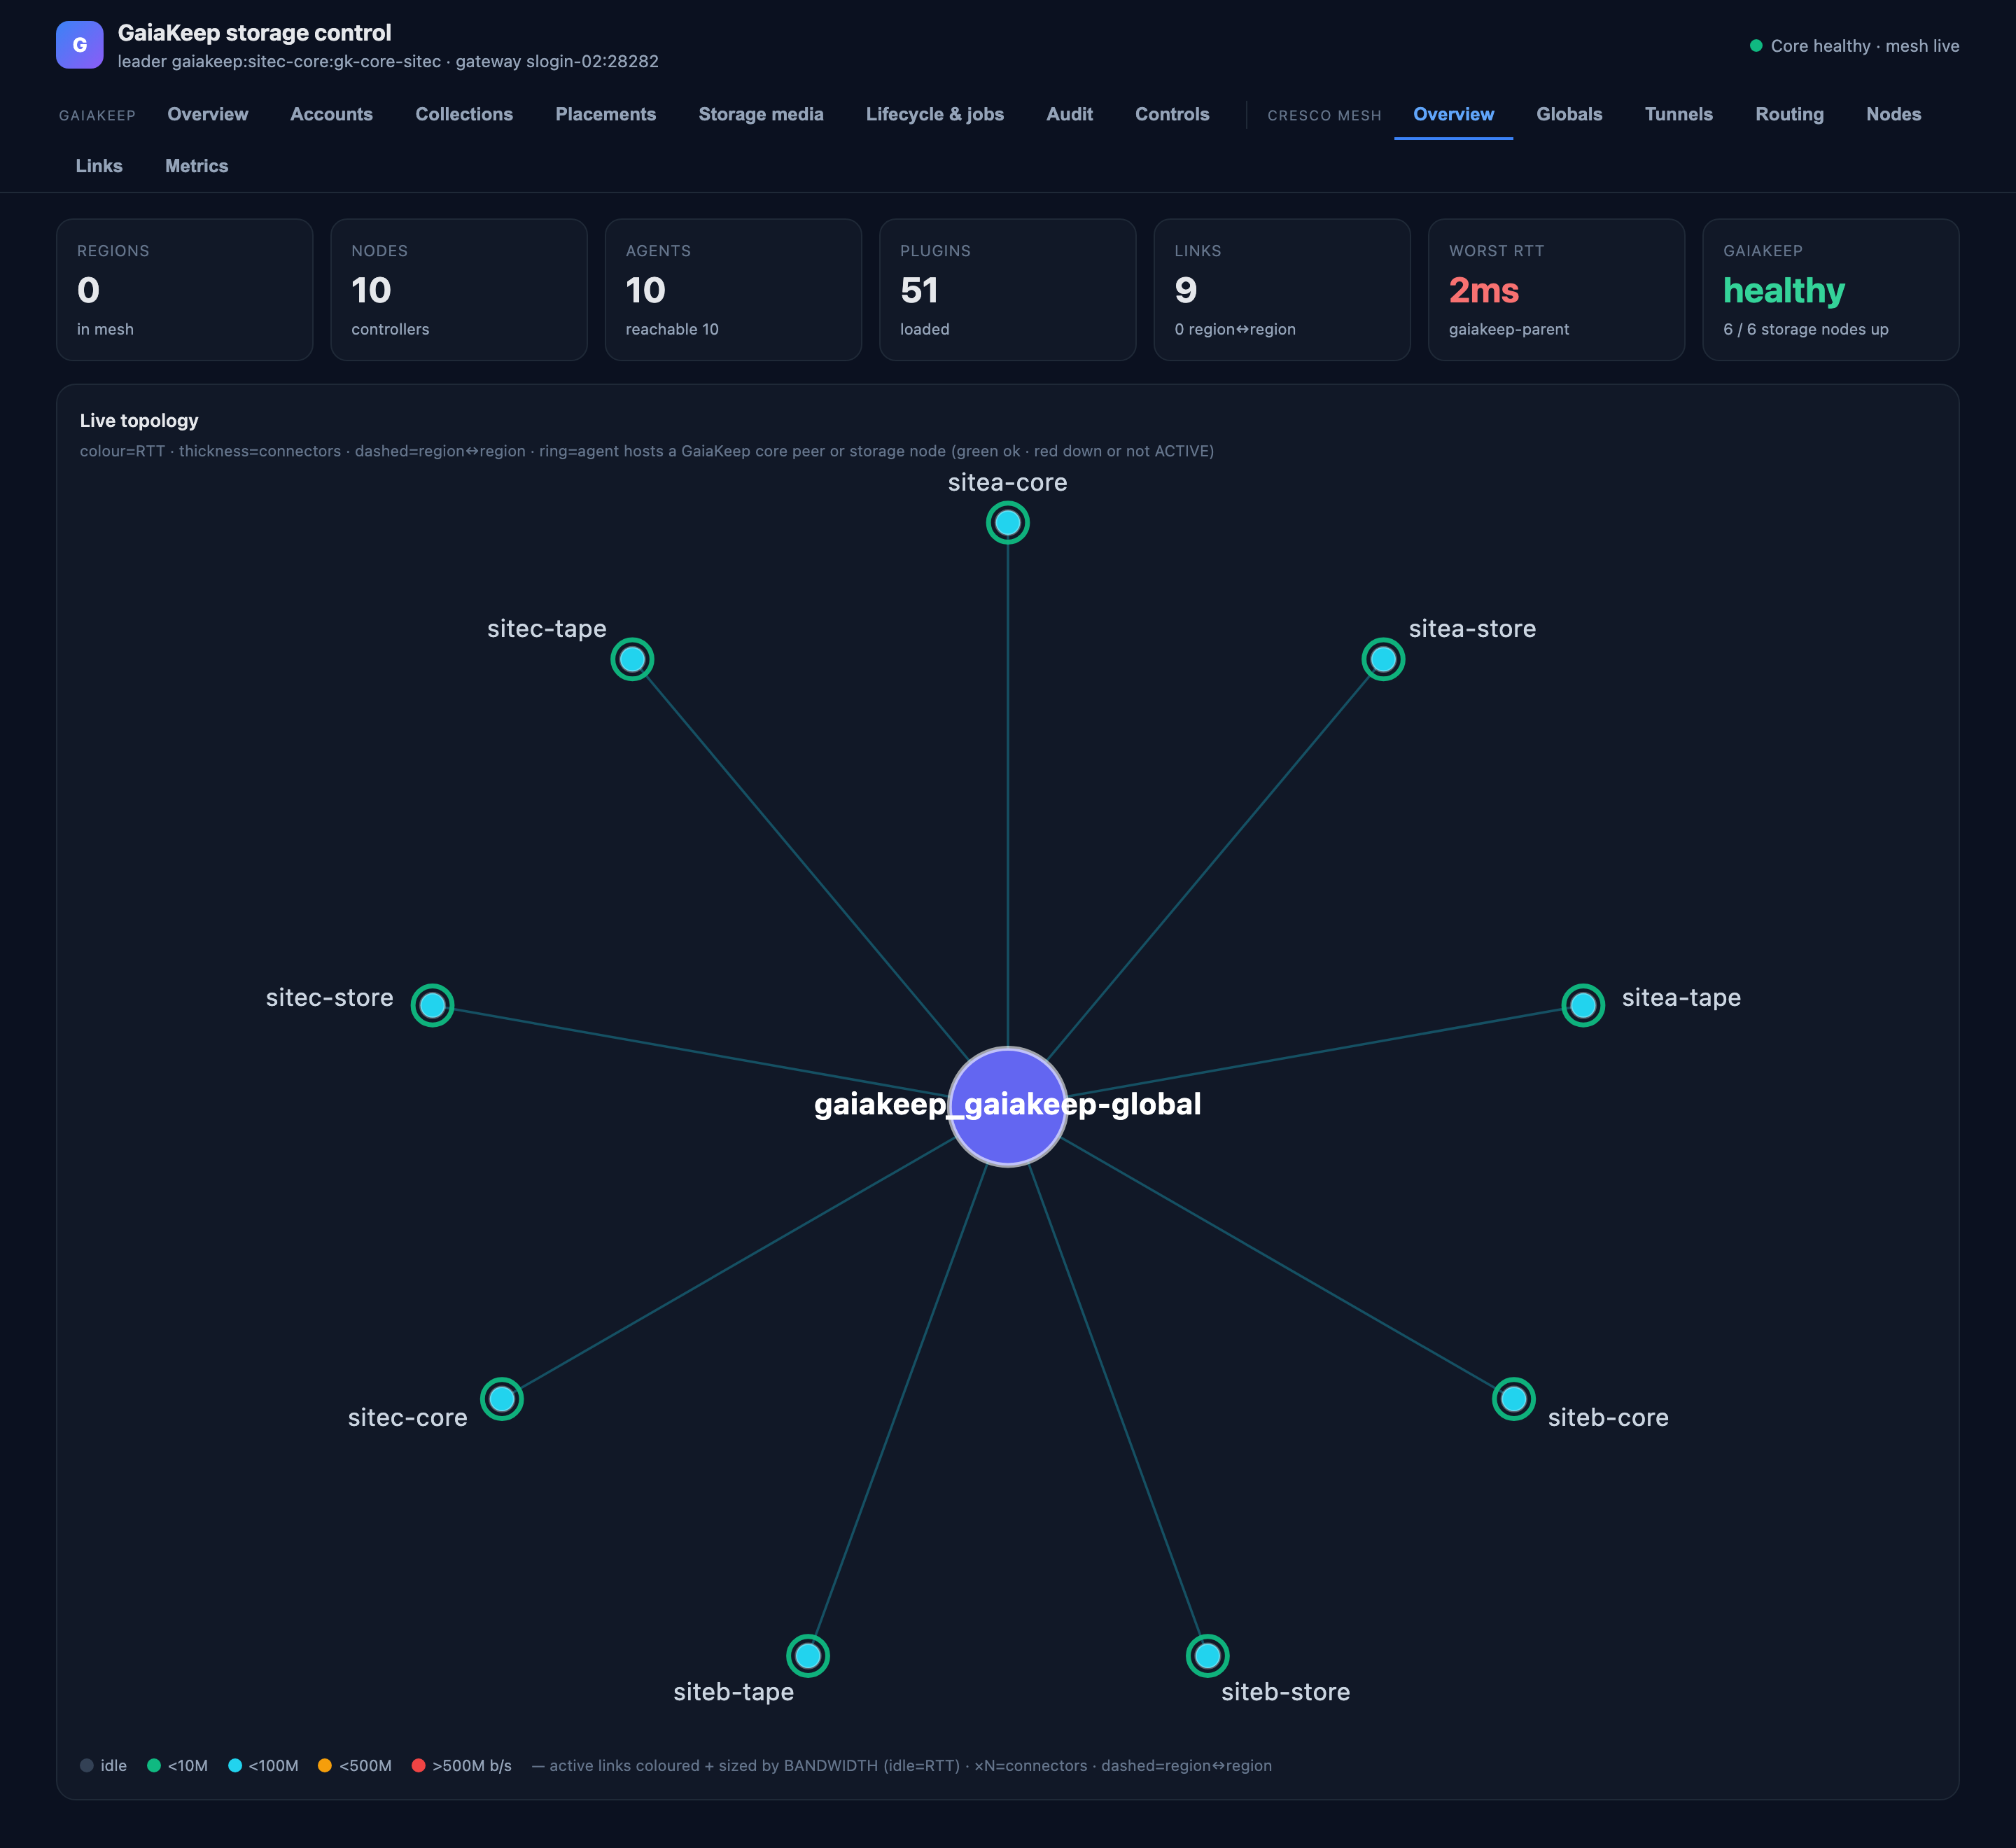Open the Storage media tab

point(760,114)
